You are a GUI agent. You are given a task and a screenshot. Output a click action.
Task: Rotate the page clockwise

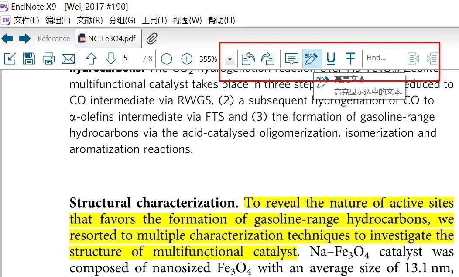268,59
